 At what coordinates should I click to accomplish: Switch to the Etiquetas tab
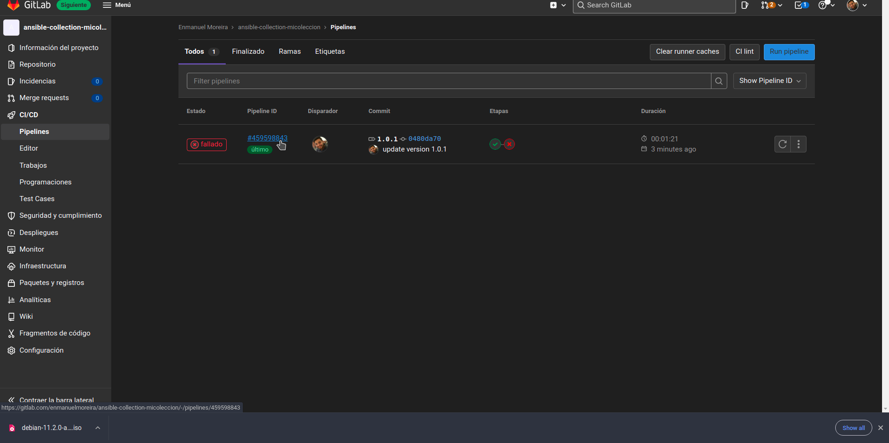point(330,51)
